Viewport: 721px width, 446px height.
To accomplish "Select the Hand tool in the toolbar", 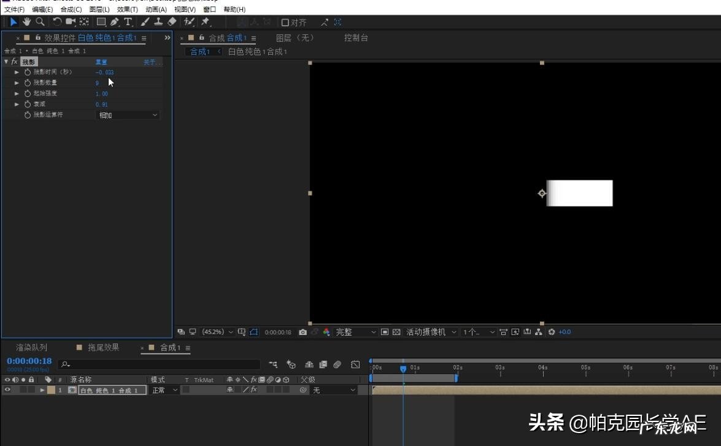I will 26,22.
